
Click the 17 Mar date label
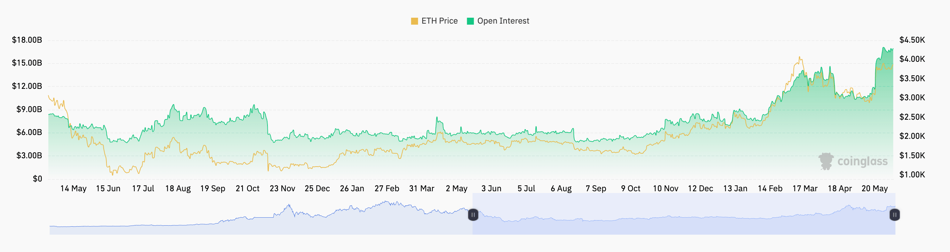(805, 188)
